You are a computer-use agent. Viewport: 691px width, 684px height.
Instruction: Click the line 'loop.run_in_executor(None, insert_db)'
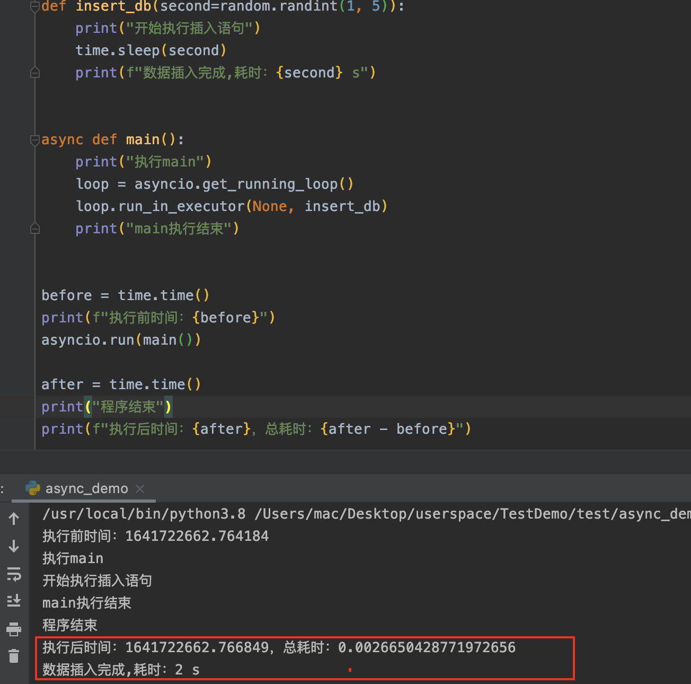click(232, 206)
